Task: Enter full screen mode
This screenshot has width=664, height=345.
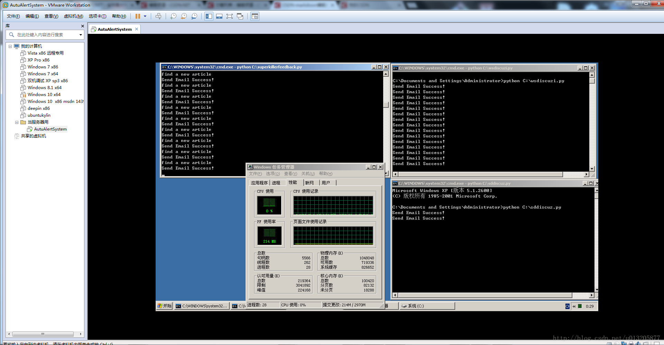Action: coord(230,16)
